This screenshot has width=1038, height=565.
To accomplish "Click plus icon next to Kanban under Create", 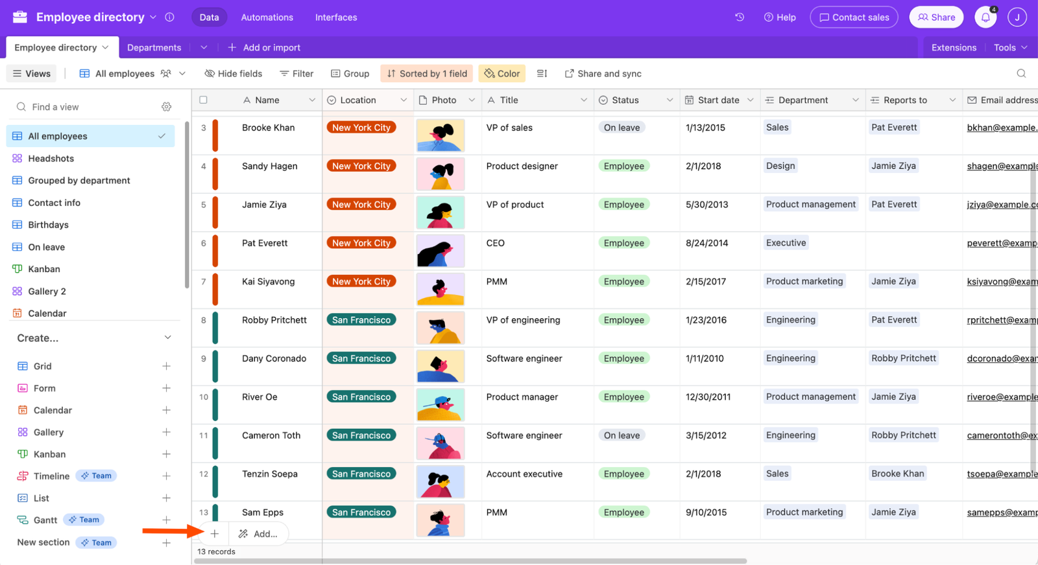I will tap(167, 454).
